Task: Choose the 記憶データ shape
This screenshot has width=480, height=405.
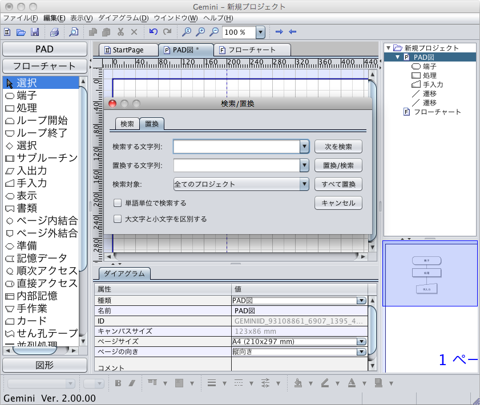Action: 41,258
